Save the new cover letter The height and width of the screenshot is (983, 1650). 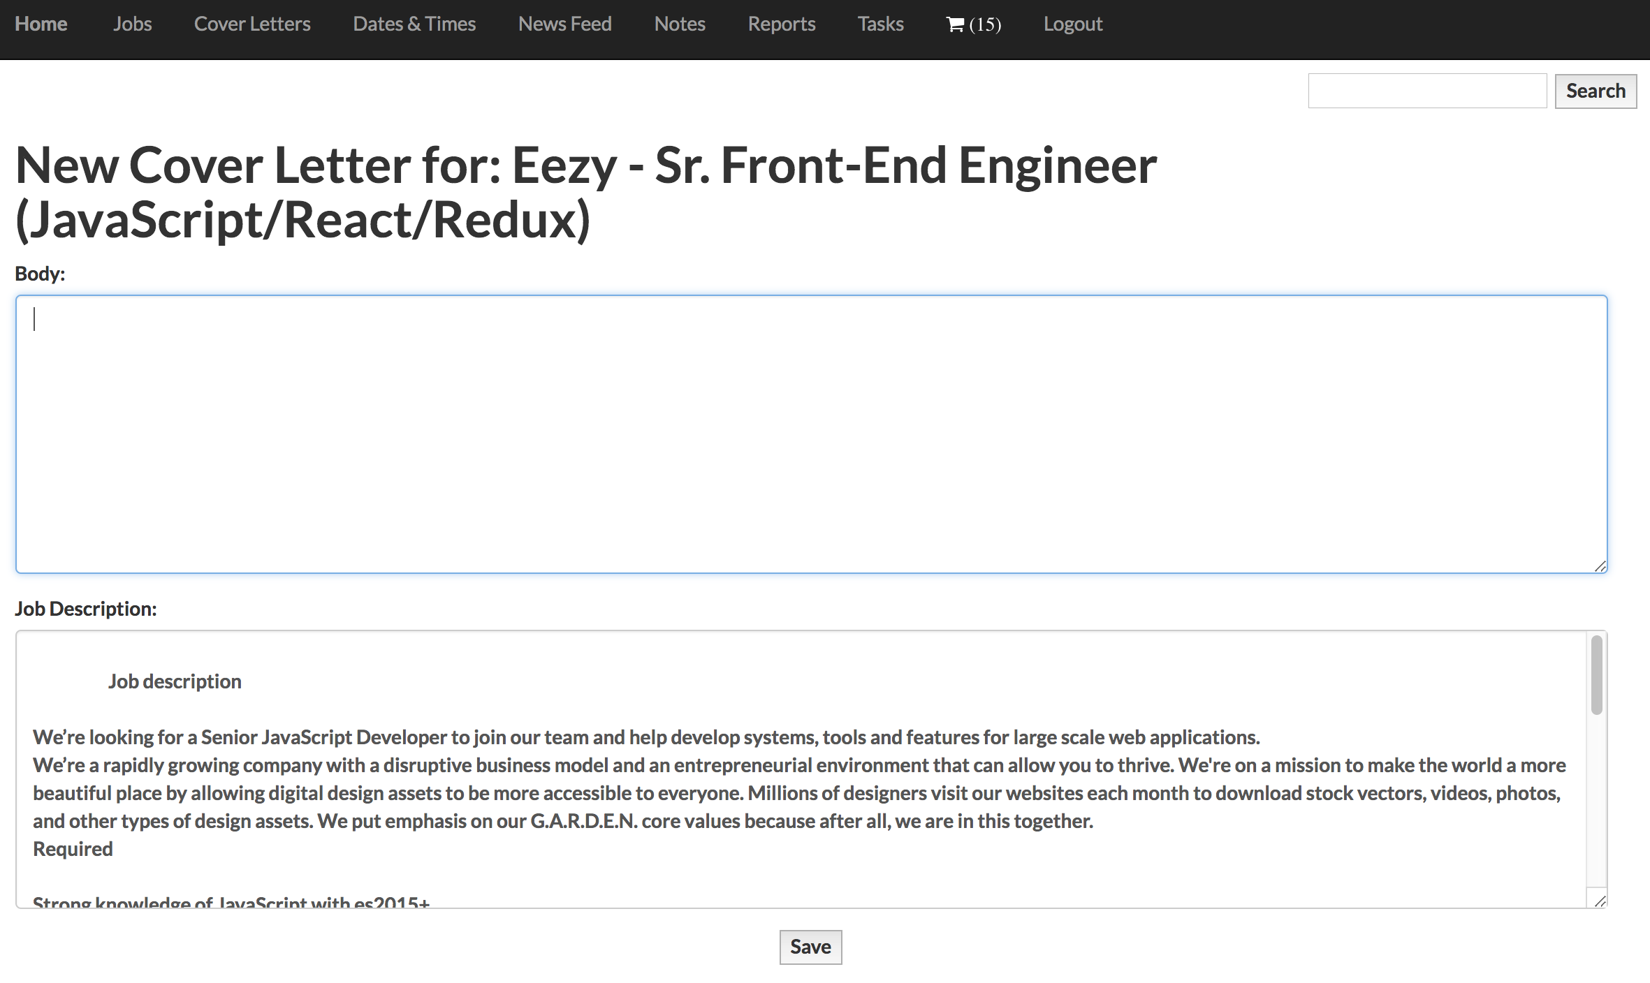810,947
